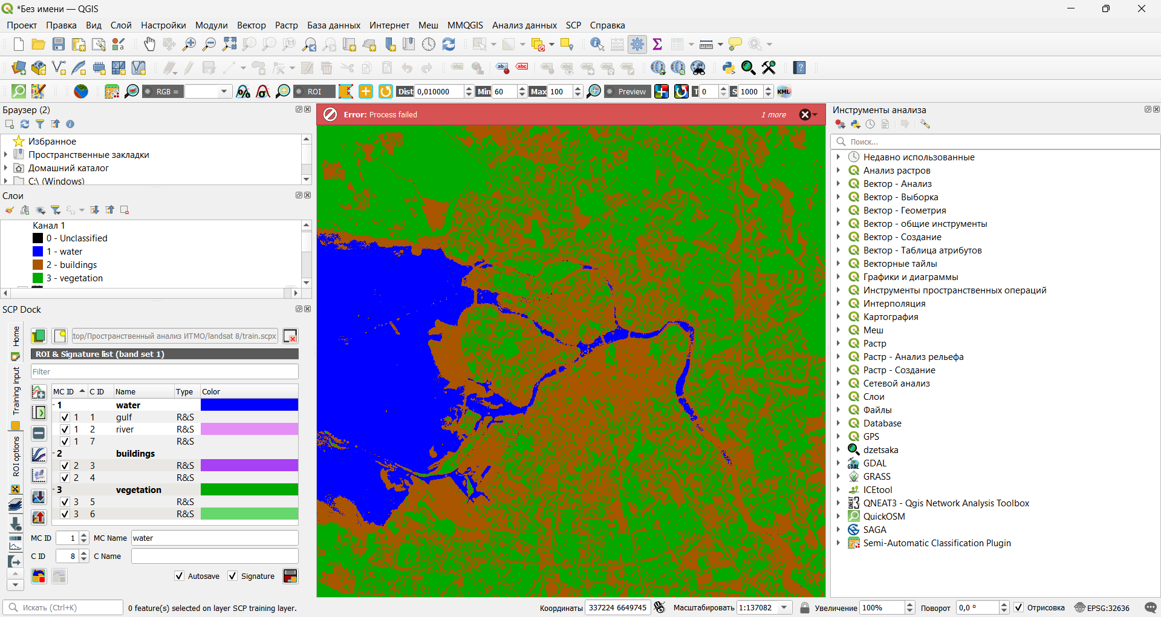
Task: Expand Semi-Automatic Classification Plugin group
Action: 838,543
